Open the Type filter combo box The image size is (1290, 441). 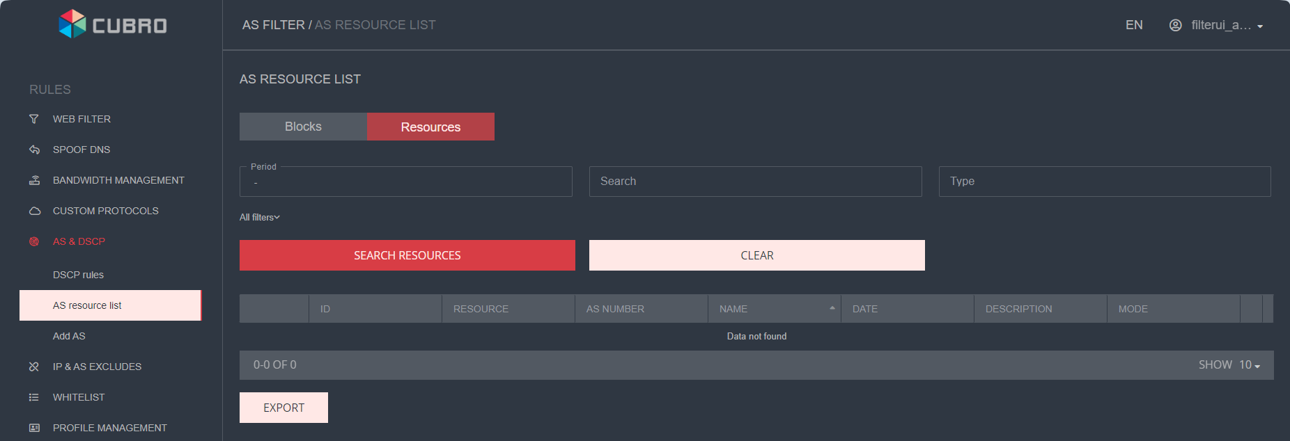click(x=1104, y=182)
